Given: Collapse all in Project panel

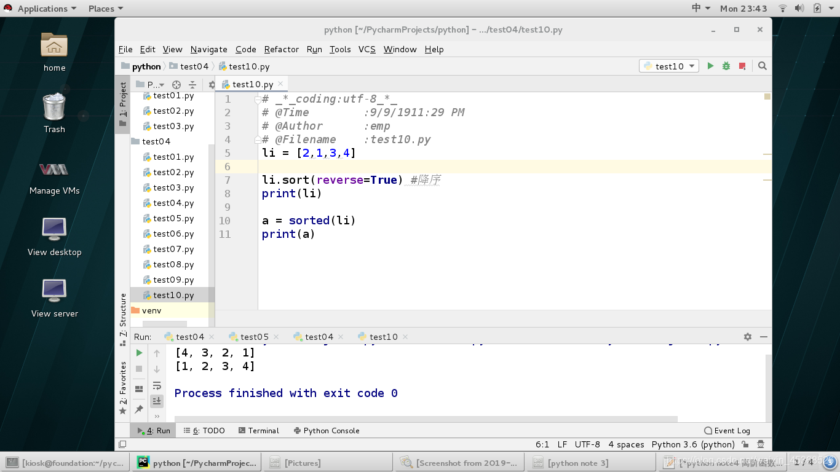Looking at the screenshot, I should click(192, 85).
